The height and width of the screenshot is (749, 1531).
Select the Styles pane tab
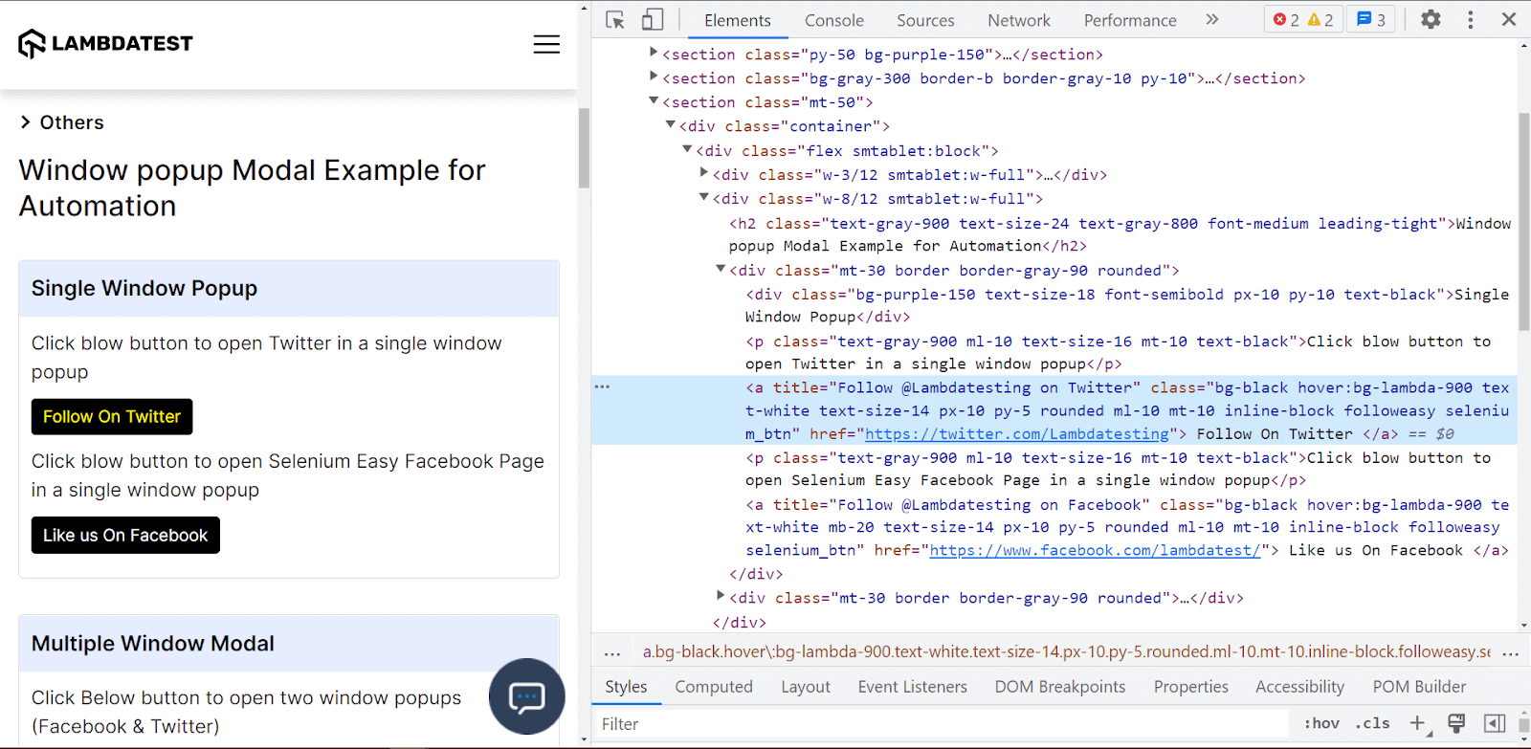click(626, 687)
